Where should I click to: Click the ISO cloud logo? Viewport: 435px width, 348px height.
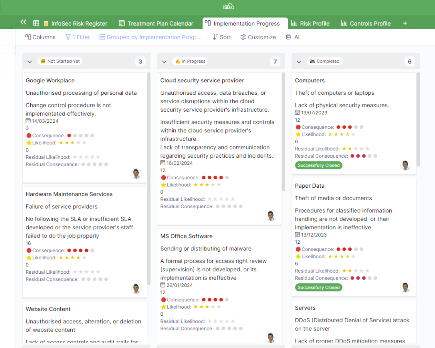(228, 7)
